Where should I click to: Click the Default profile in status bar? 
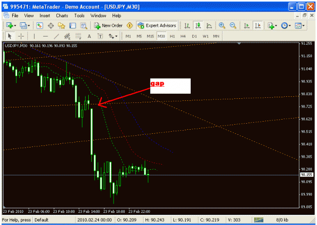[x=42, y=220]
